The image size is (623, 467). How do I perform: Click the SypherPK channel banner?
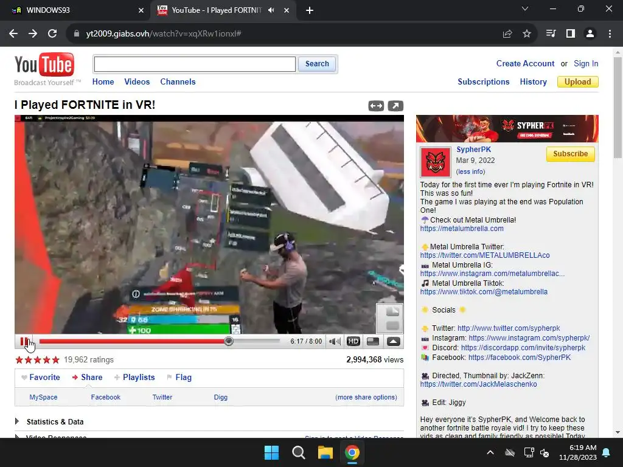point(507,129)
